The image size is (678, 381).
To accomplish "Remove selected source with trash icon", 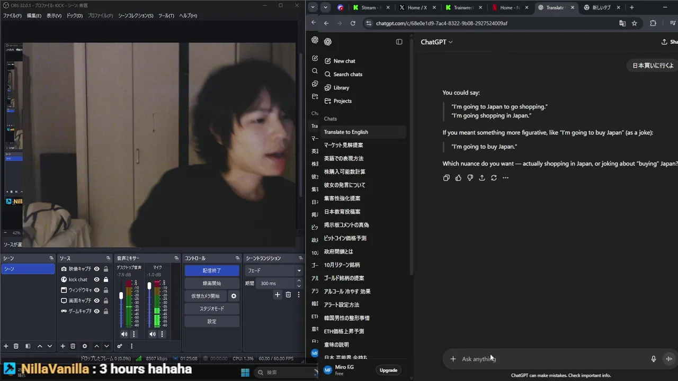I will (x=73, y=346).
